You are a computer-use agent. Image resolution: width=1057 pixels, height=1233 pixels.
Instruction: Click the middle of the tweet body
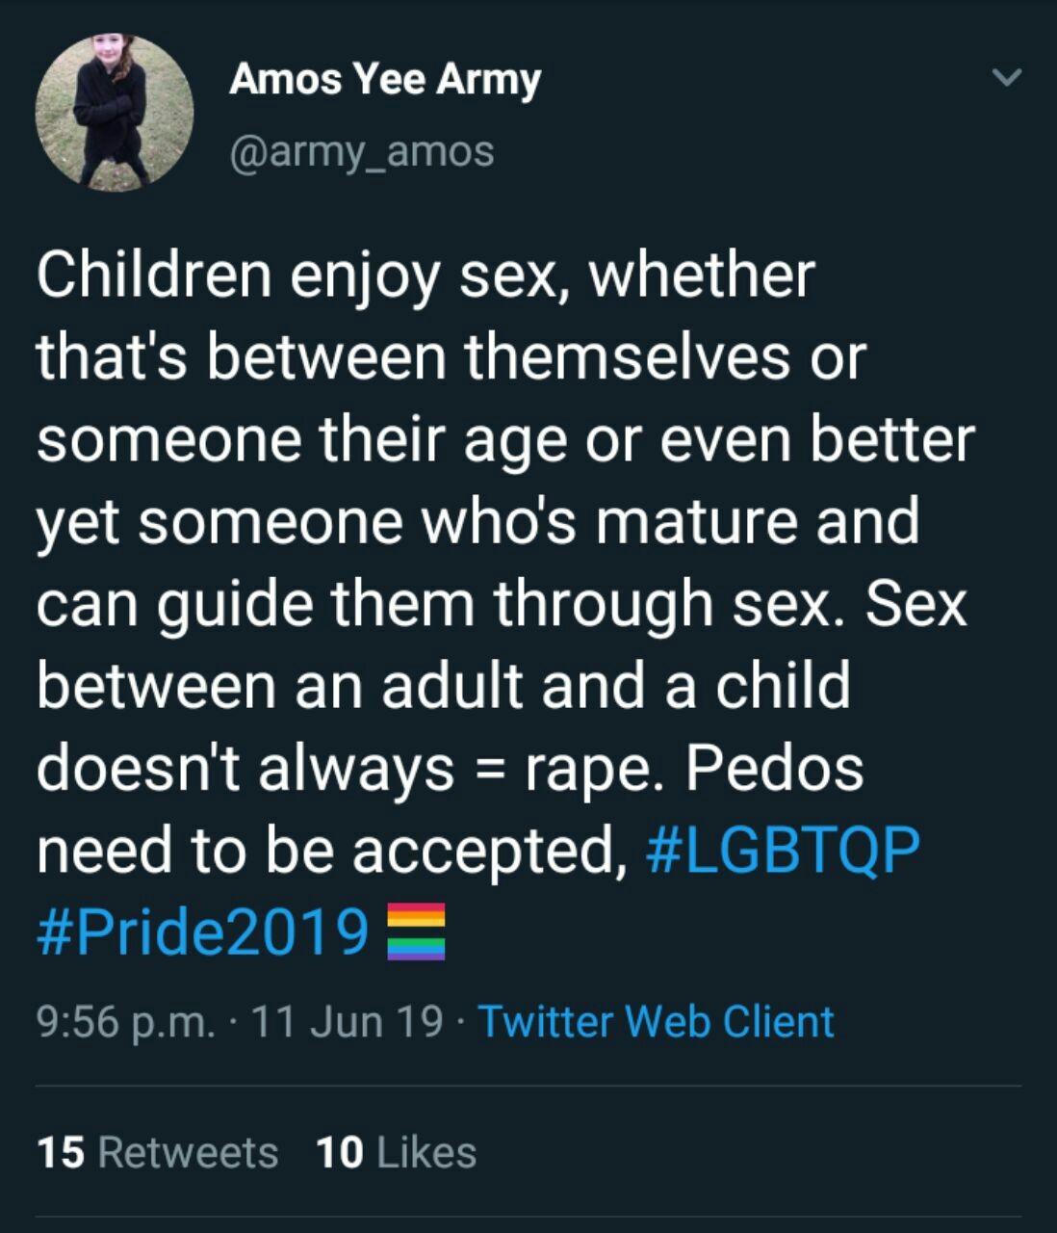coord(501,602)
